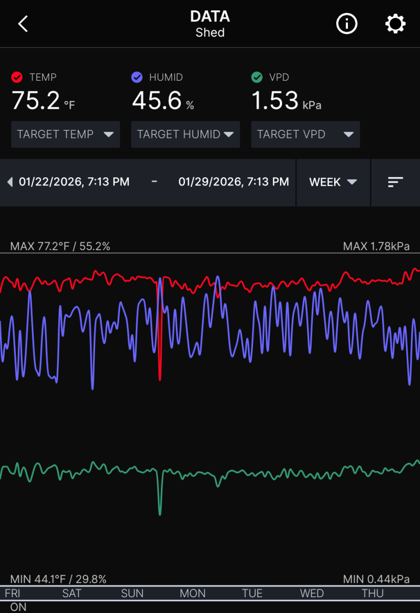Open settings via the gear icon

[395, 24]
